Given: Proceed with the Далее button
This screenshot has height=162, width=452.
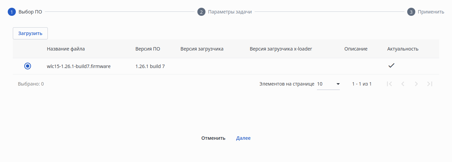Looking at the screenshot, I should pos(243,138).
